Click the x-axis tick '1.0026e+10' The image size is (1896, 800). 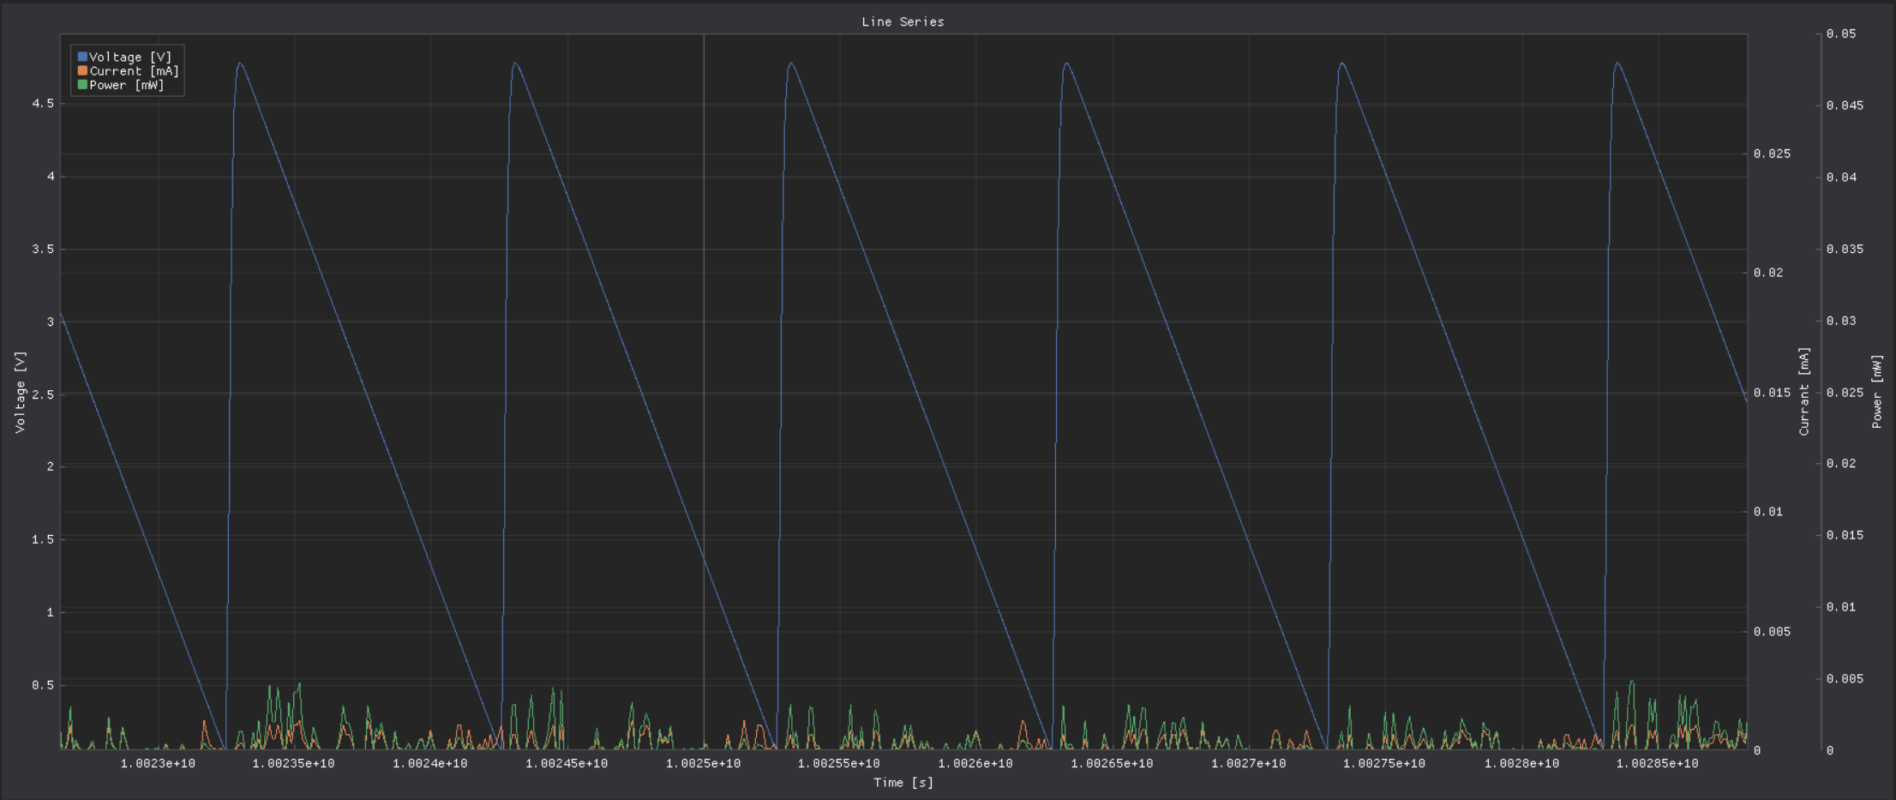[x=975, y=763]
